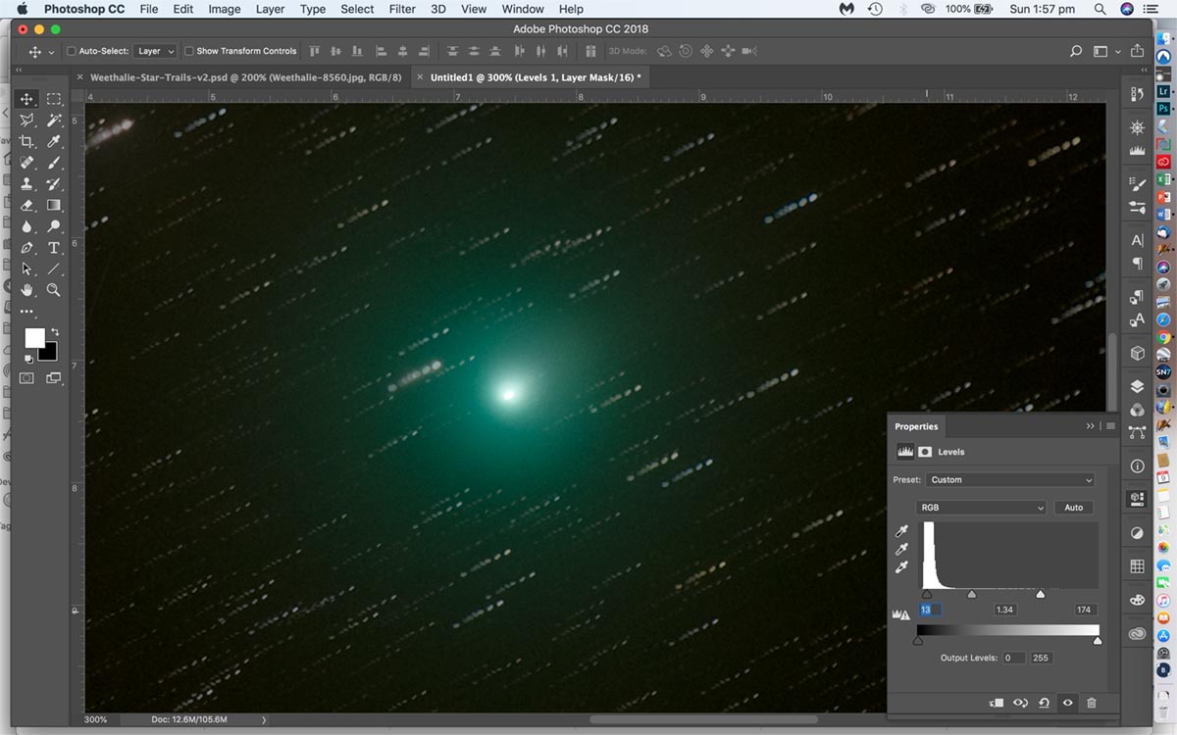
Task: Click the Auto button in Levels
Action: [x=1074, y=508]
